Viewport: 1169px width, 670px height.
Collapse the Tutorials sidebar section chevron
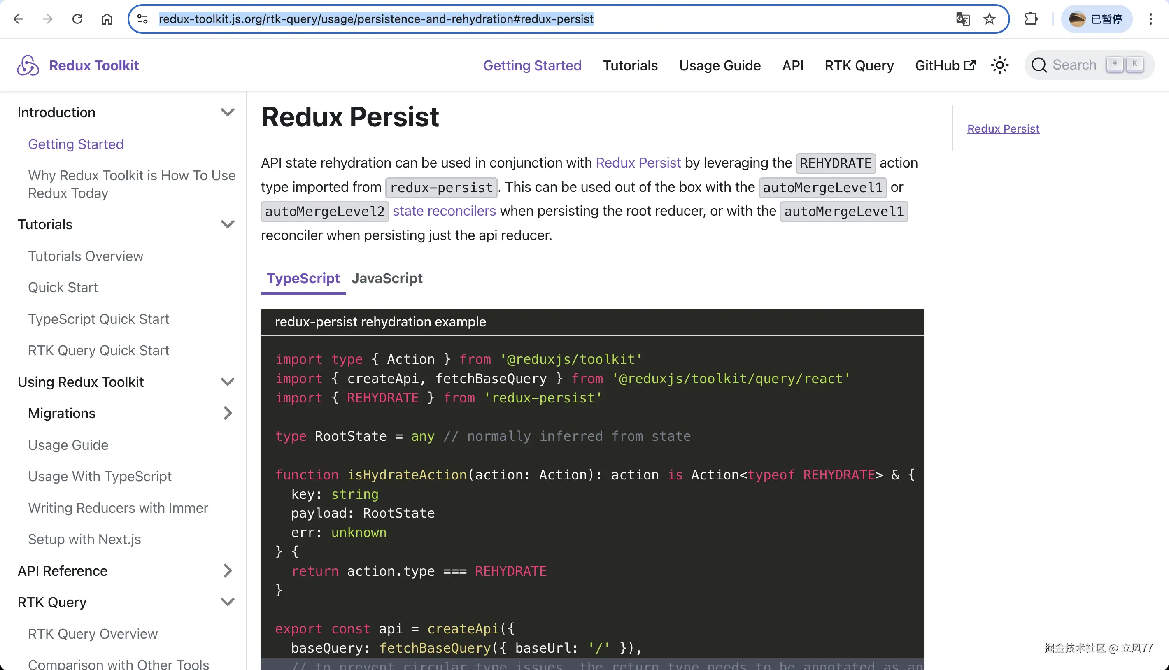click(x=228, y=224)
